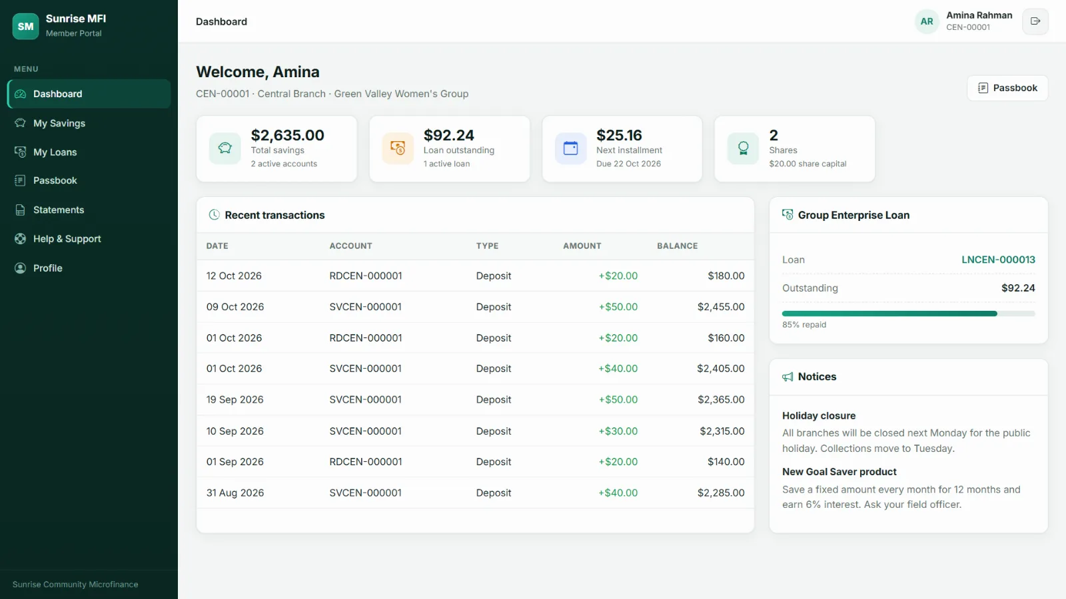This screenshot has width=1066, height=599.
Task: Click the Total savings $2,635.00 card
Action: click(x=276, y=149)
